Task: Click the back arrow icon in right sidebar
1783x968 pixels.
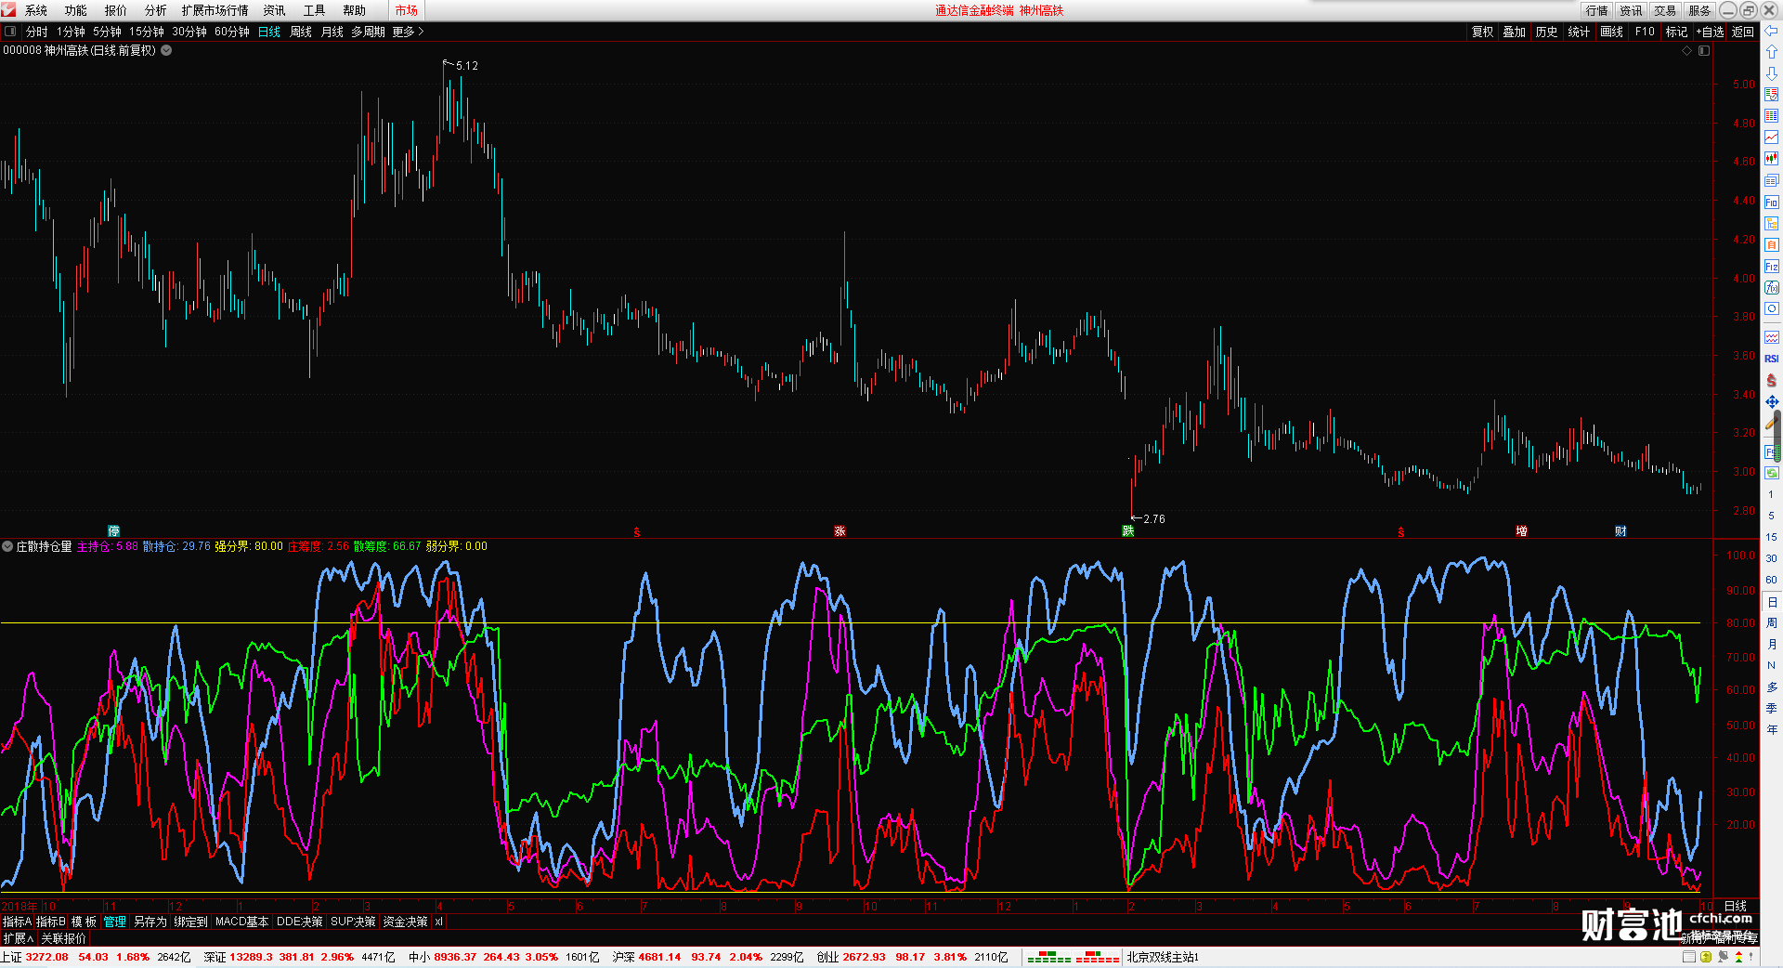Action: tap(1771, 31)
